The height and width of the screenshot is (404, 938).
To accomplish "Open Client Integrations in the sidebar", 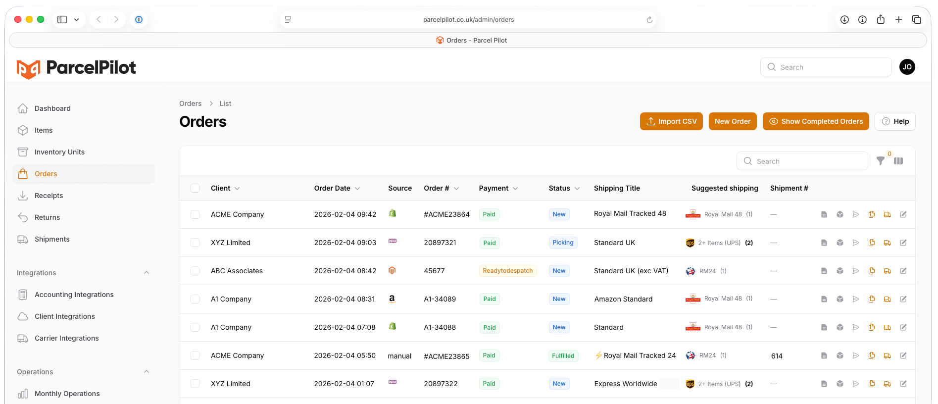I will (84, 316).
